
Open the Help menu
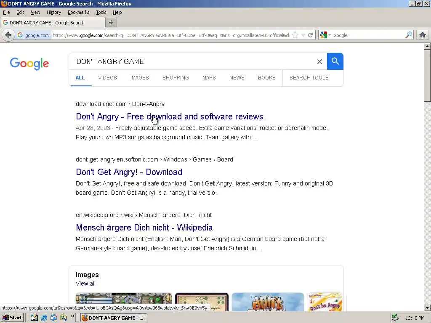tap(117, 12)
